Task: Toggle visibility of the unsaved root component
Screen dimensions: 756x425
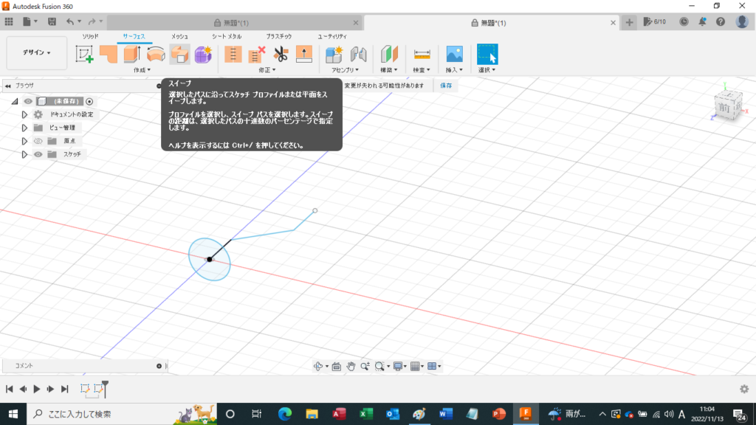Action: (x=29, y=101)
